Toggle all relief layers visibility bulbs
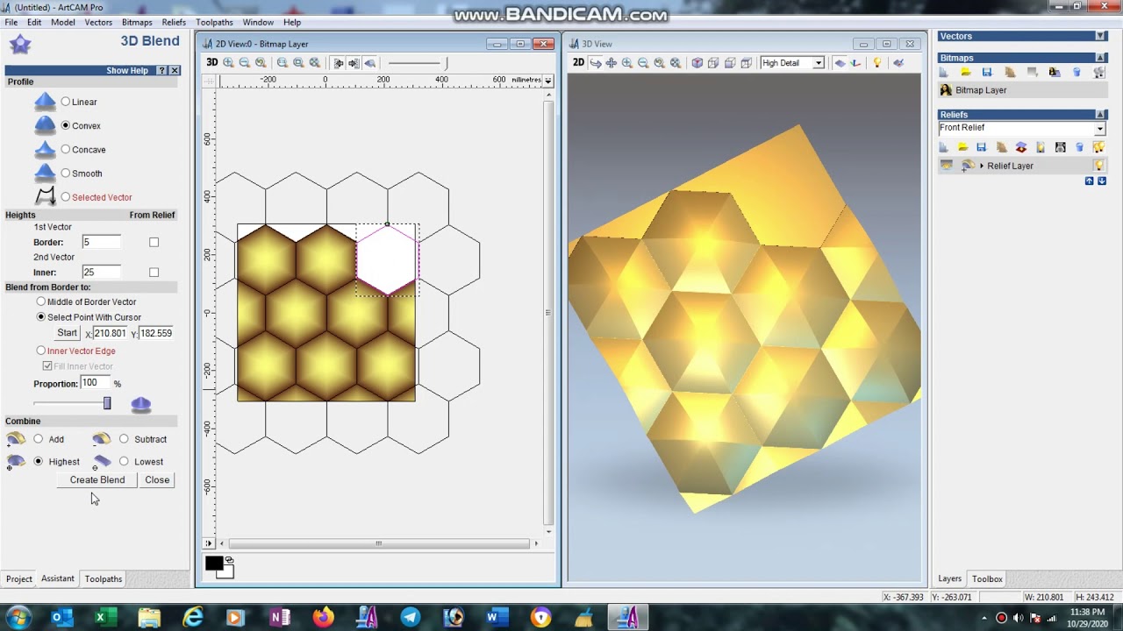Screen dimensions: 1123x631 [x=1098, y=147]
